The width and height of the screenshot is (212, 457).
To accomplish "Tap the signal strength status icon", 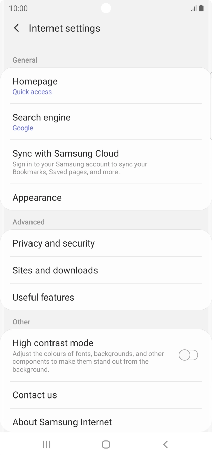I will tap(193, 8).
